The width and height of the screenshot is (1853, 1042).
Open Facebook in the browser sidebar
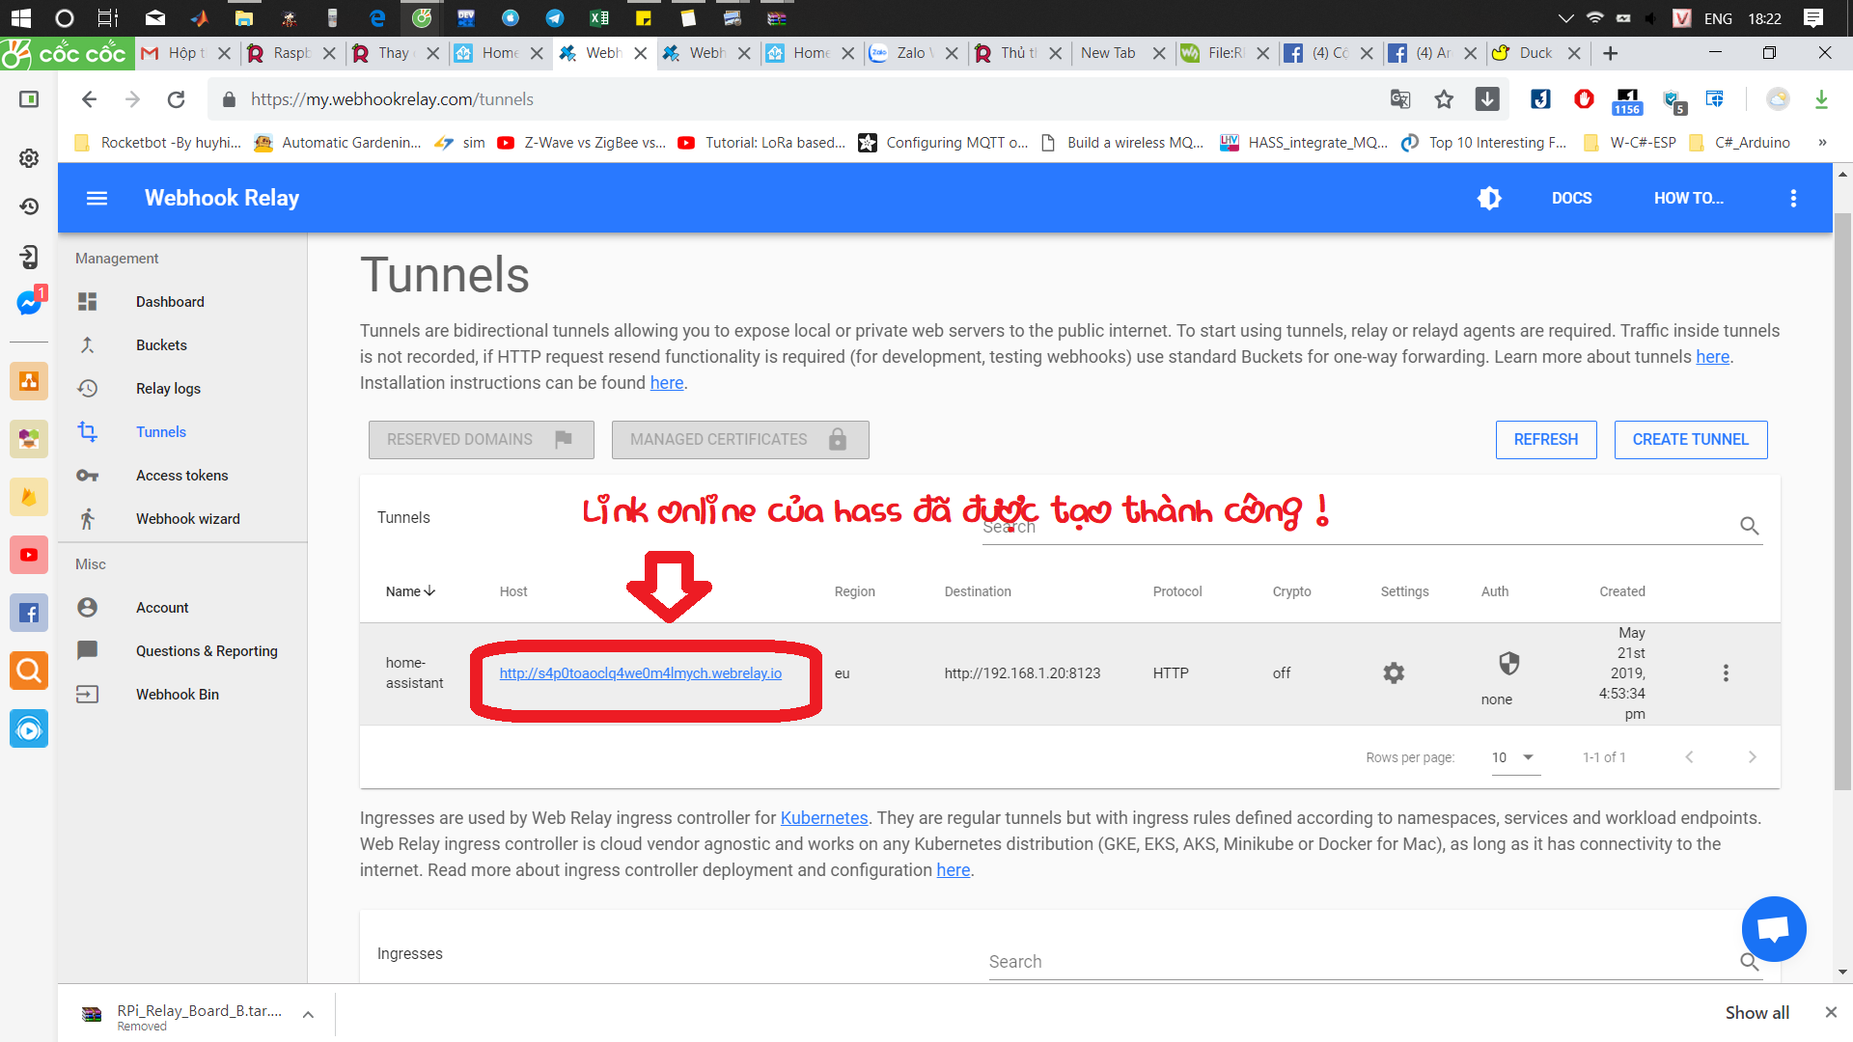tap(29, 613)
